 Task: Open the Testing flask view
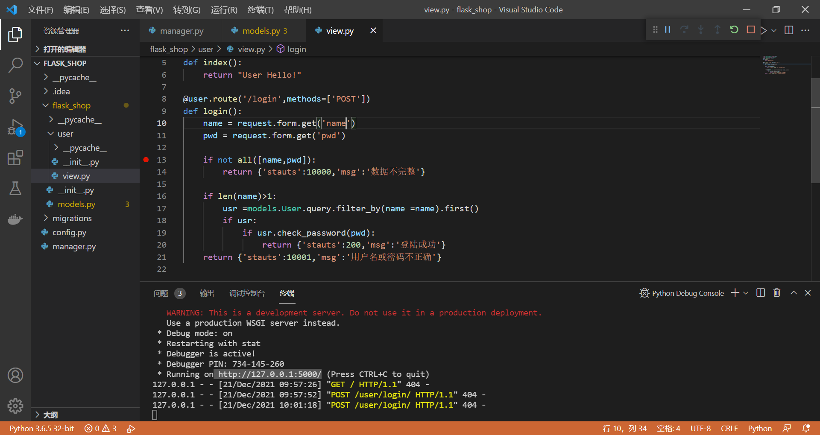coord(15,188)
